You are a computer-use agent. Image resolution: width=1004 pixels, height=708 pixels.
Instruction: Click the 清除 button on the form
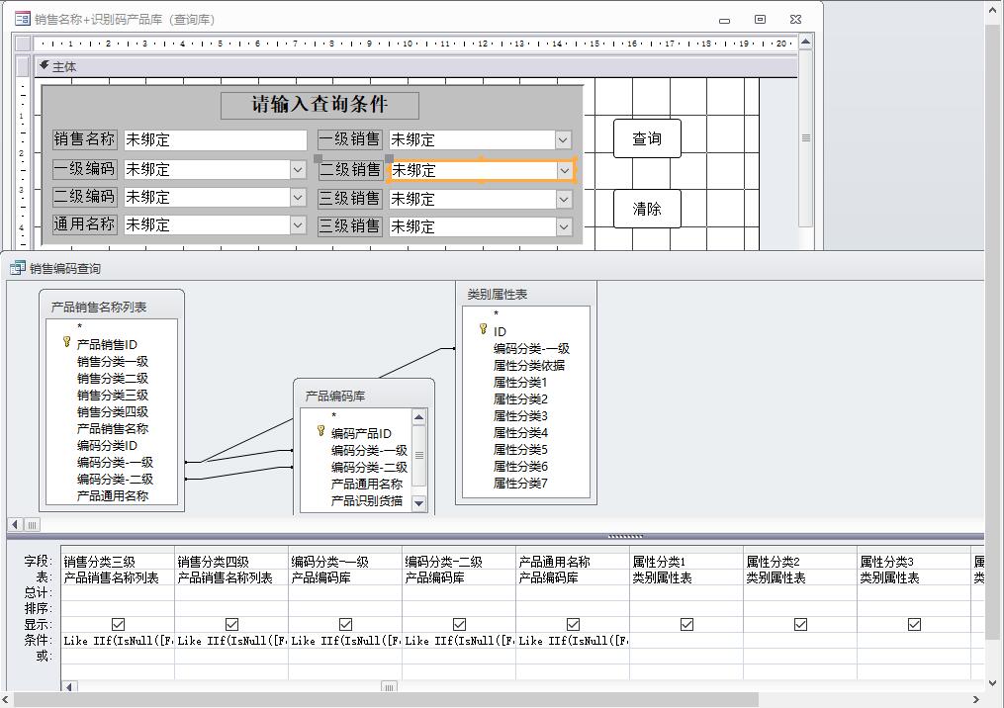tap(647, 208)
